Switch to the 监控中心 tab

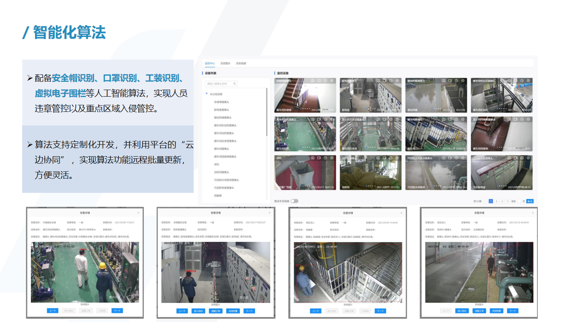(x=210, y=63)
